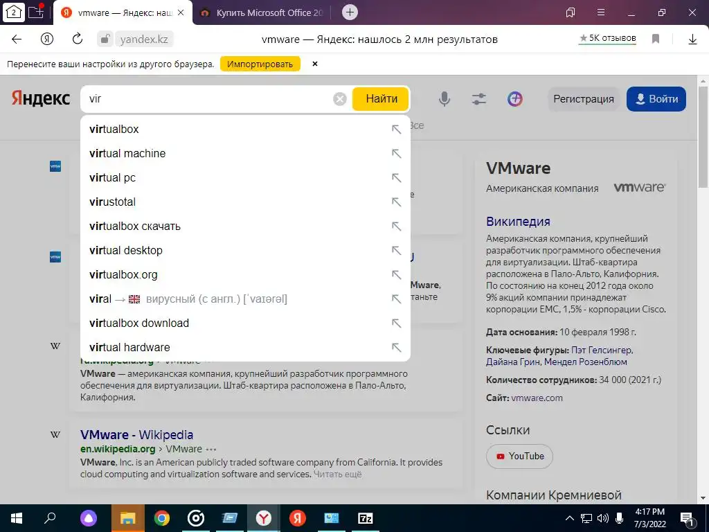Open search settings sliders icon
Viewport: 709px width, 532px height.
click(x=479, y=98)
